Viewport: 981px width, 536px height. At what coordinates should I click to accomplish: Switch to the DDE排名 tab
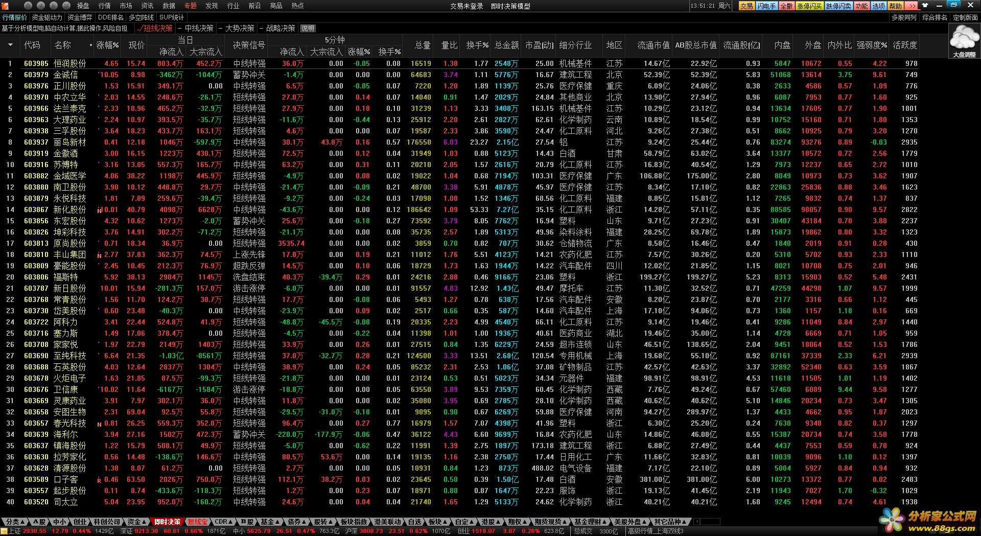pyautogui.click(x=110, y=17)
